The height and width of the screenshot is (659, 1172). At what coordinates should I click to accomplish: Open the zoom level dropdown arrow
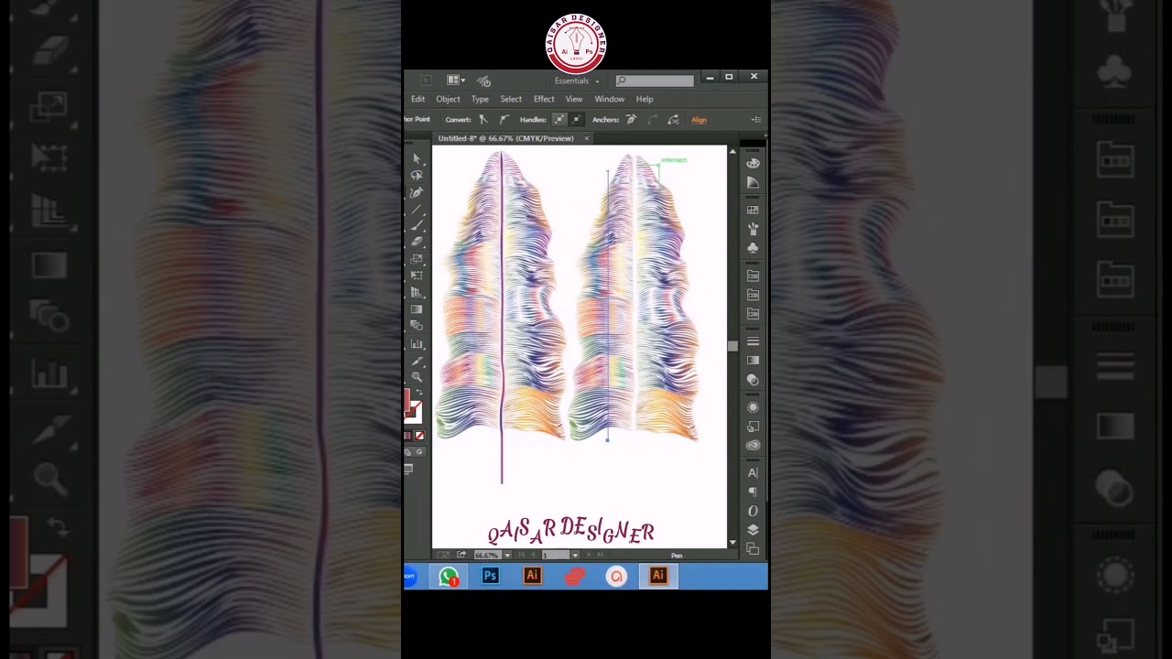click(x=507, y=555)
